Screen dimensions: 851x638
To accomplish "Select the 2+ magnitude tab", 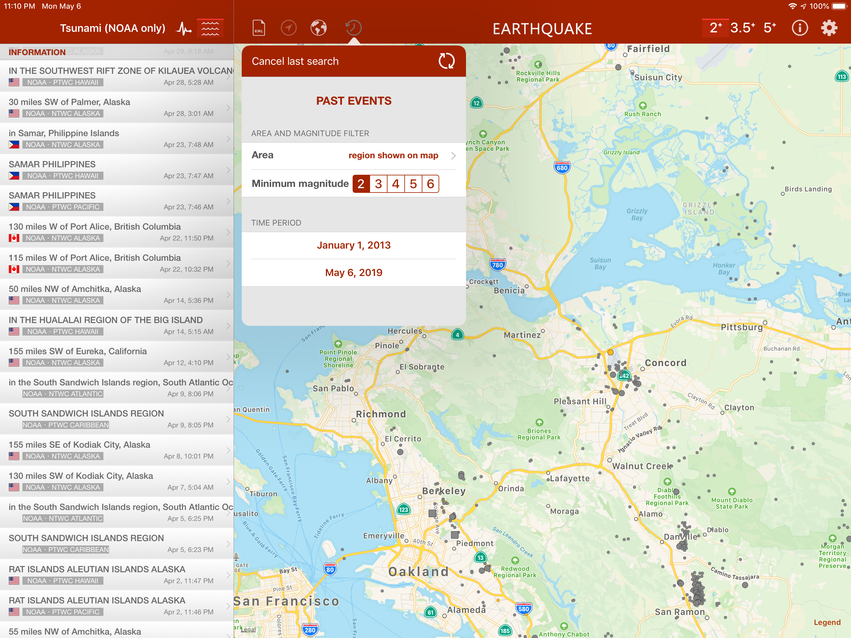I will pyautogui.click(x=715, y=28).
